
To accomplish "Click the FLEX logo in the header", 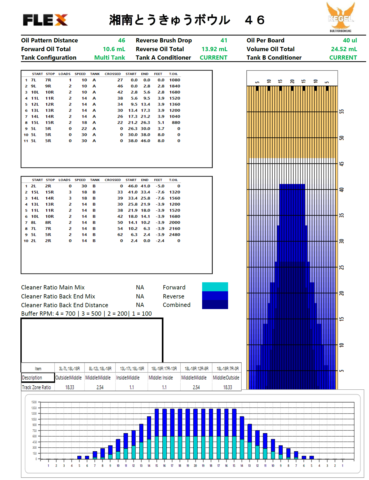I will coord(45,20).
